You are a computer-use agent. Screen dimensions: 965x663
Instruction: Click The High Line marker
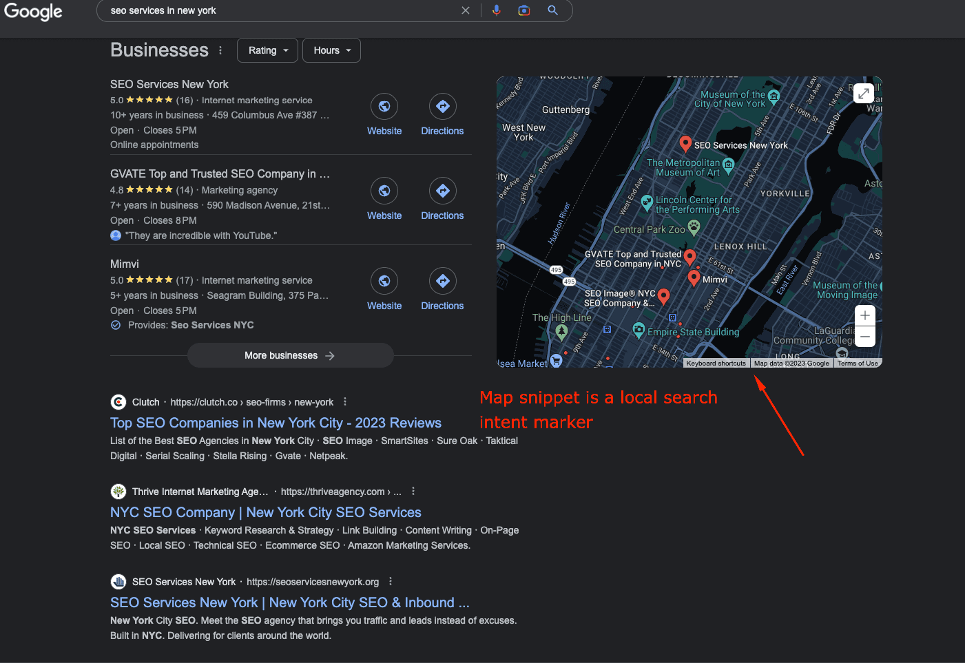click(x=561, y=332)
